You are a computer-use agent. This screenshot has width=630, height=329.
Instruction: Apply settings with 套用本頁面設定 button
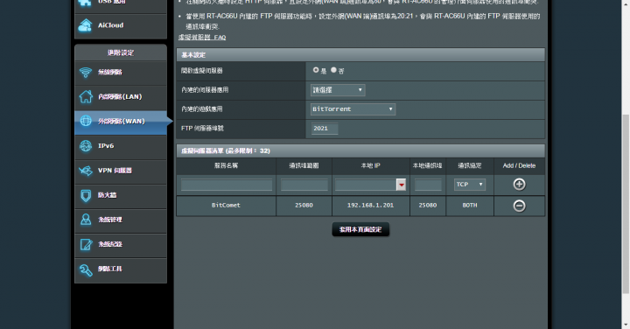(360, 229)
